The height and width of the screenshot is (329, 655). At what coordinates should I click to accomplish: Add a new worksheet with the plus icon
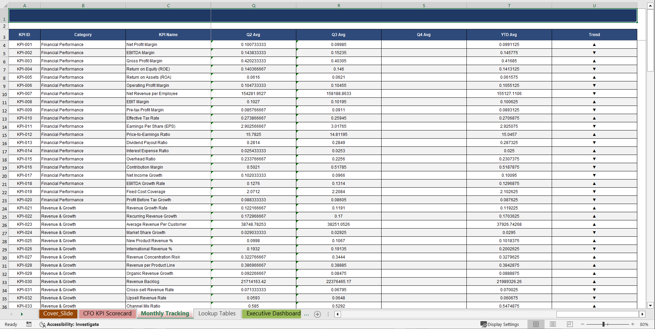click(317, 314)
